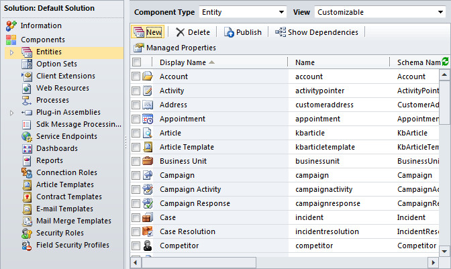Click the Security Roles icon in the sidebar
The image size is (451, 269).
27,233
